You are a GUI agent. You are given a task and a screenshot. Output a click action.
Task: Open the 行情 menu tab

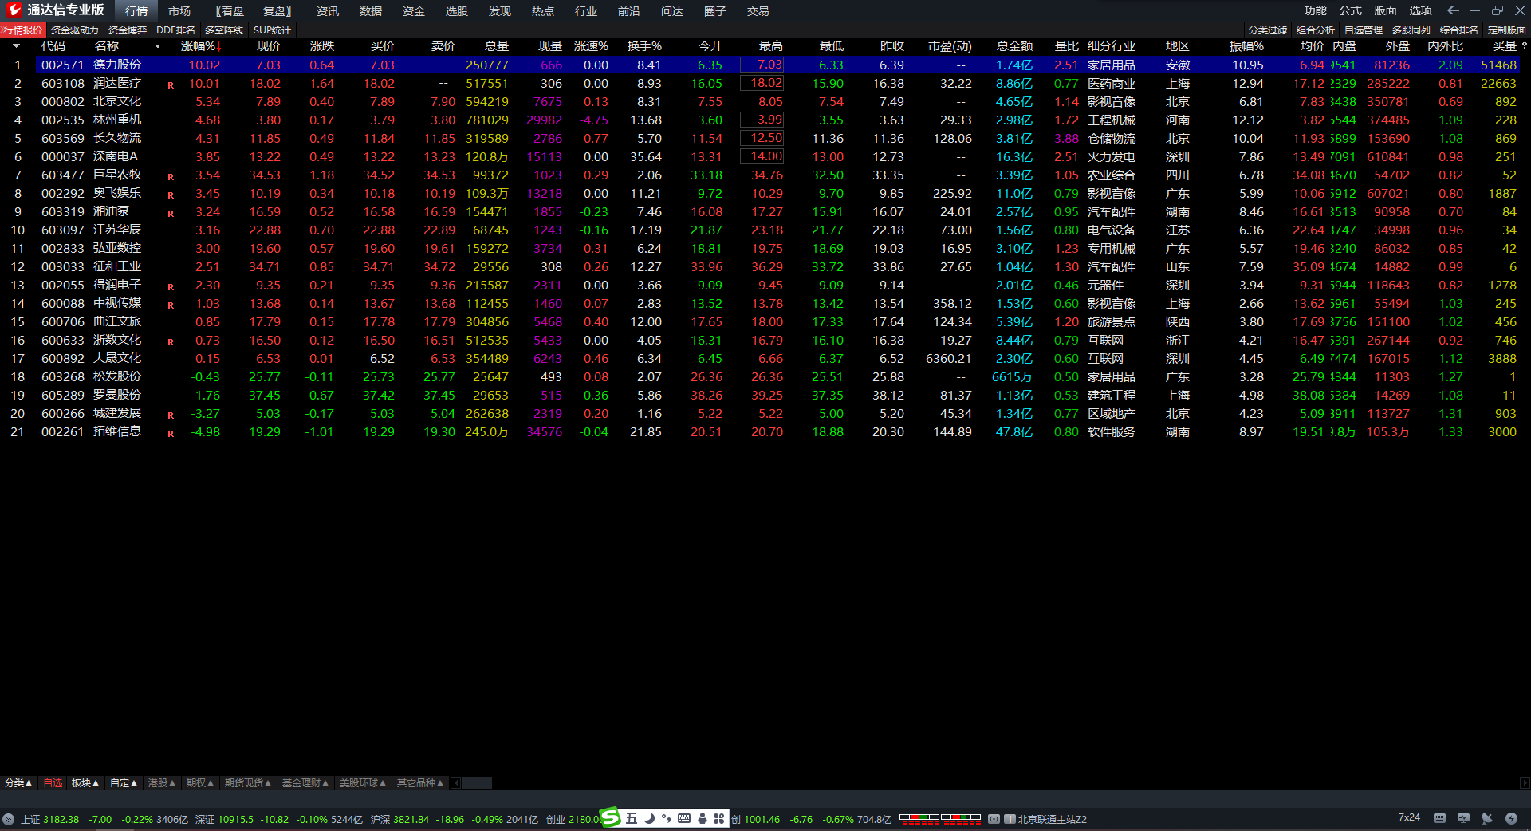pos(136,11)
